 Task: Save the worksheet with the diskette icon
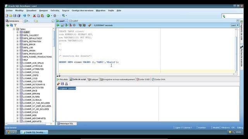point(15,16)
